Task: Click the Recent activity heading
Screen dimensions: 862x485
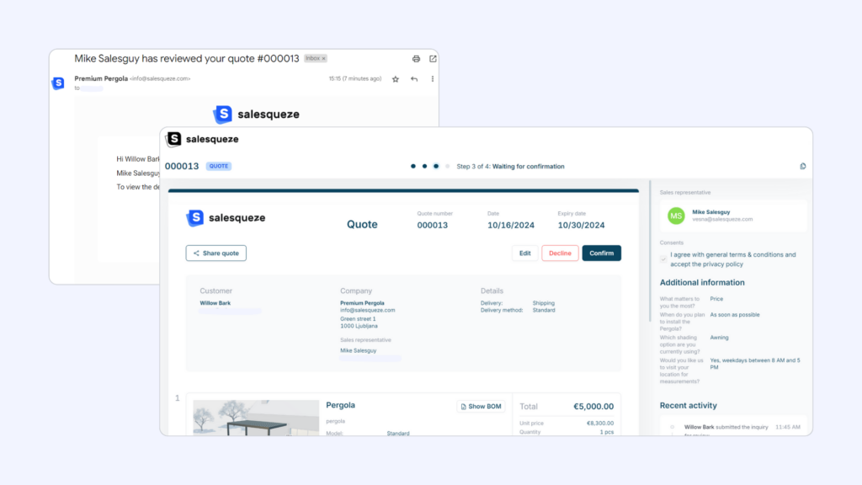Action: pos(689,406)
